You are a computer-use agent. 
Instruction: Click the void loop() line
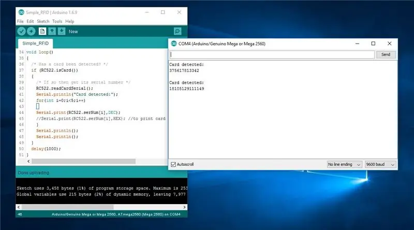pyautogui.click(x=40, y=52)
